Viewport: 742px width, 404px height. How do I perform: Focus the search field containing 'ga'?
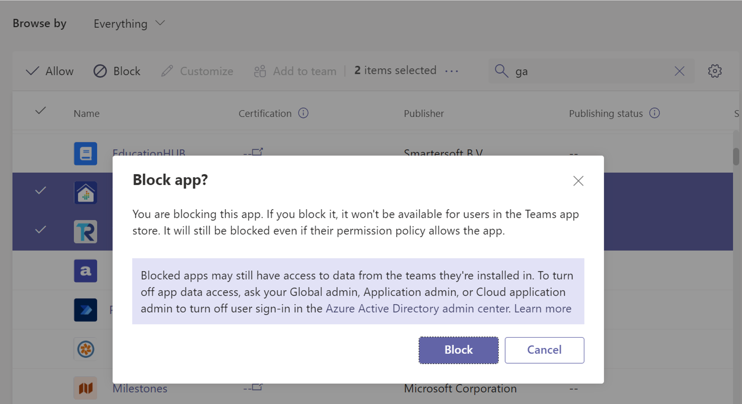[591, 71]
